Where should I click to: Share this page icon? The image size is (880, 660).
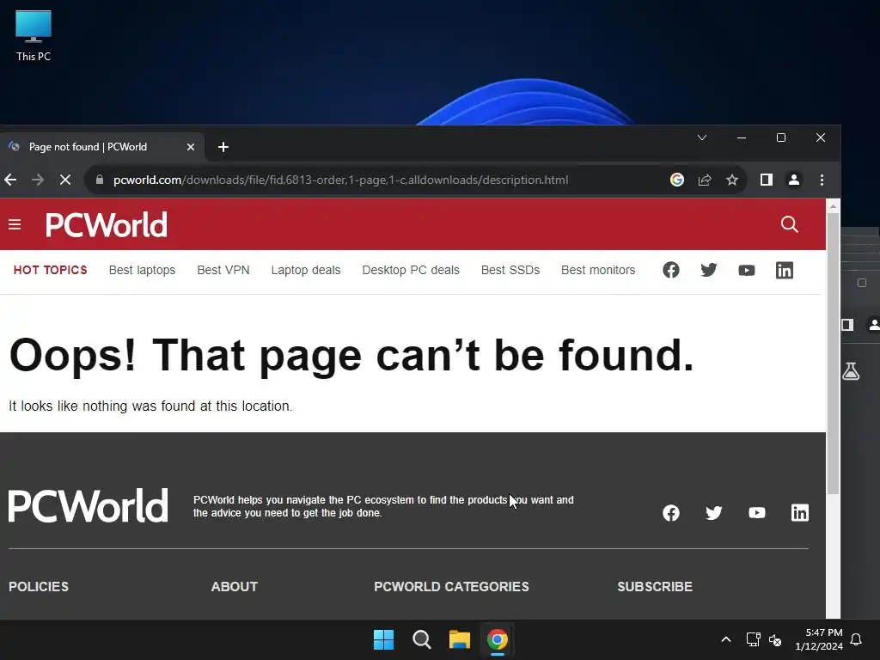click(x=705, y=180)
